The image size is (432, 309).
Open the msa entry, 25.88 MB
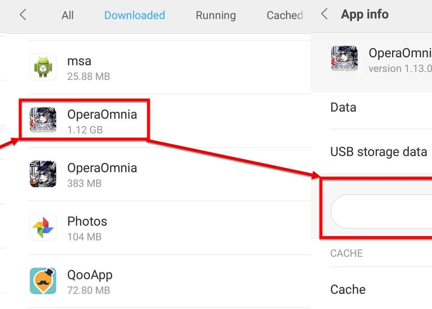pos(169,67)
